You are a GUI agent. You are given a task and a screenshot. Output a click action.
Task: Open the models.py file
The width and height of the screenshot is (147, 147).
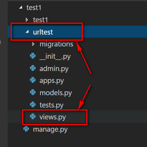pyautogui.click(x=56, y=93)
